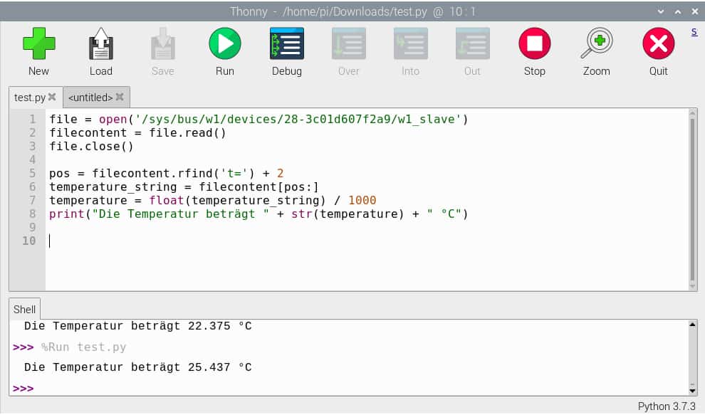Viewport: 705px width, 415px height.
Task: Click the 'file.close()' code line
Action: click(x=91, y=146)
